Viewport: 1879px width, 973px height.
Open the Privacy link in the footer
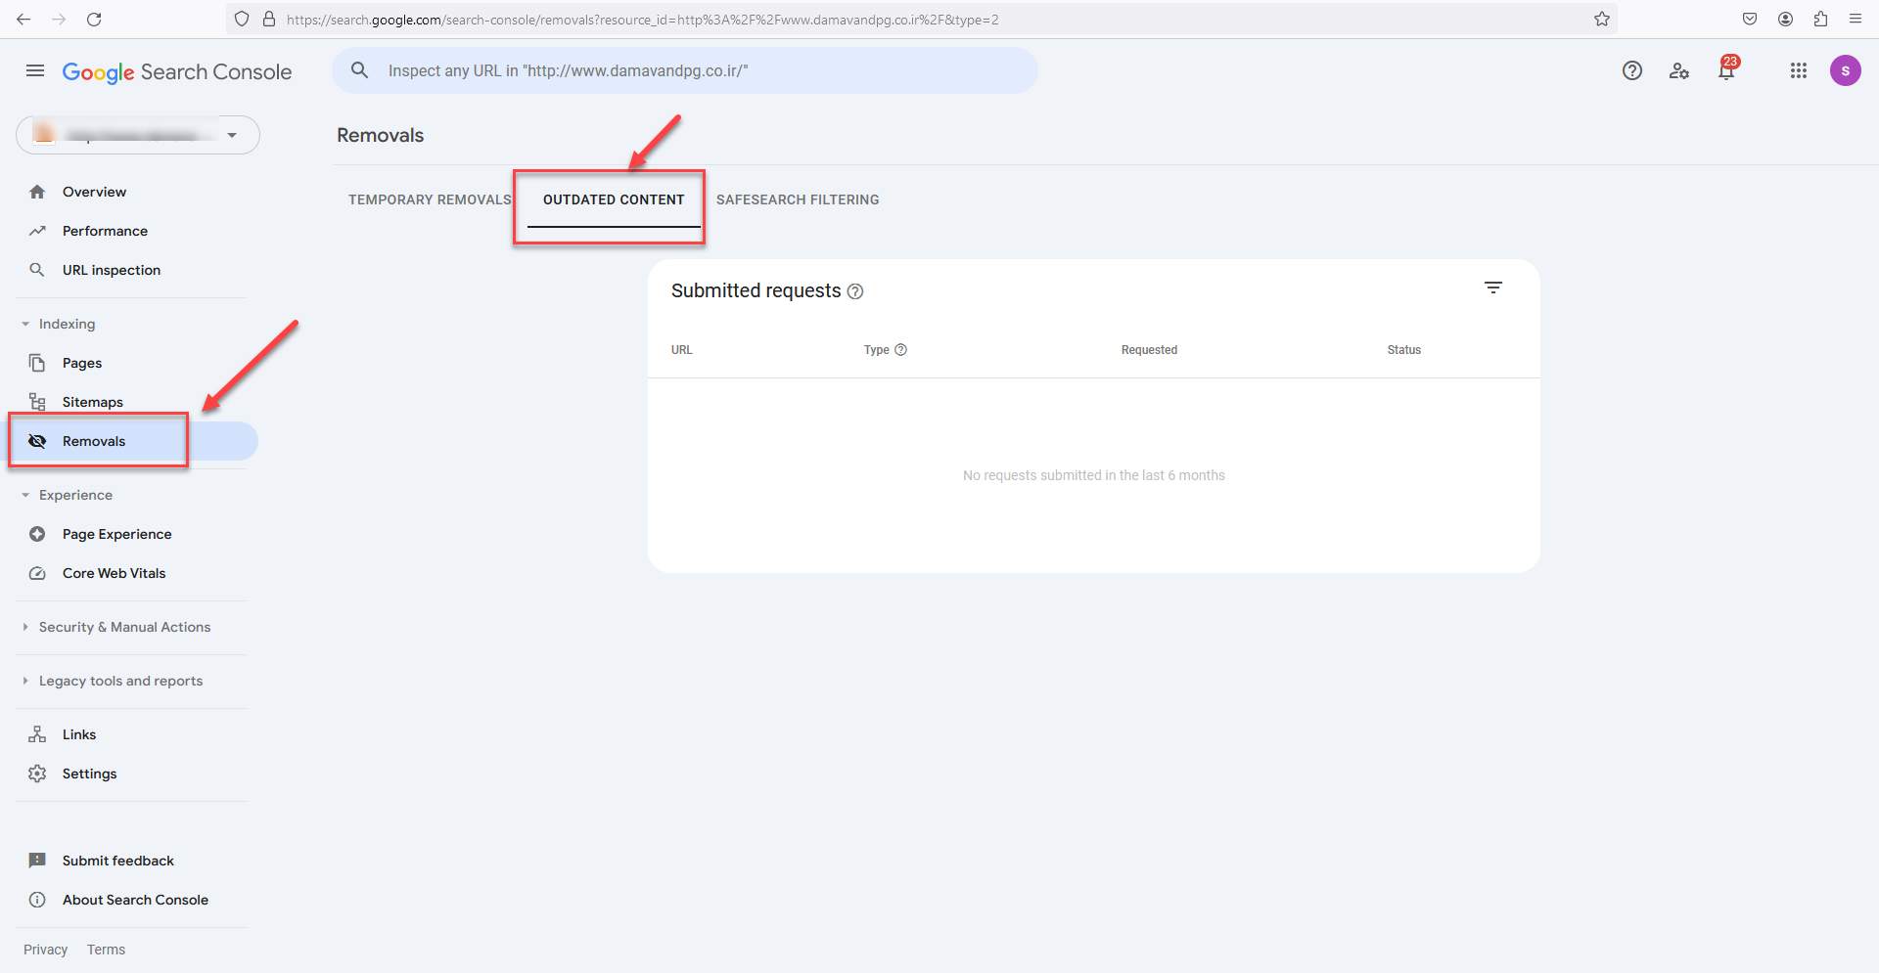(x=45, y=950)
